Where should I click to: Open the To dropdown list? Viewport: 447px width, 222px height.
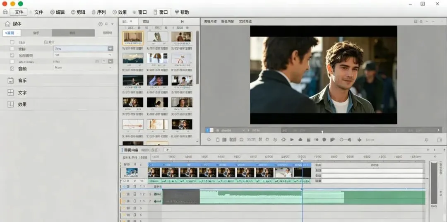point(83,55)
